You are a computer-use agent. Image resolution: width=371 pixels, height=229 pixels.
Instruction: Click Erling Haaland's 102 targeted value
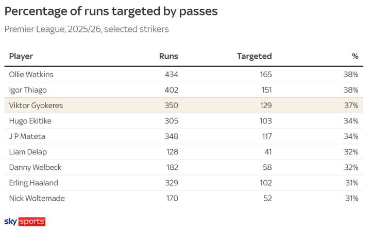pyautogui.click(x=265, y=183)
